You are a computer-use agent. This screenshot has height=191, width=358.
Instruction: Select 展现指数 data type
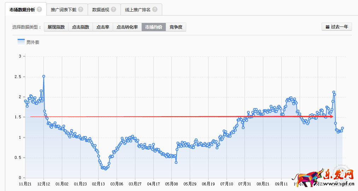(x=56, y=27)
